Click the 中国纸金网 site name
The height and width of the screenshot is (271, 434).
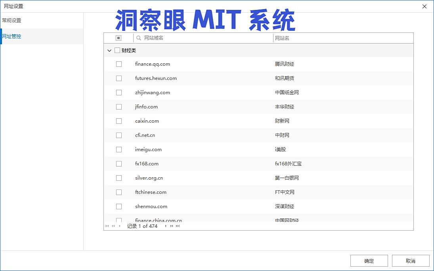pos(287,93)
